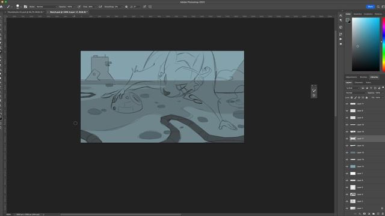This screenshot has width=385, height=216.
Task: Filter layers by smart objects icon
Action: click(379, 88)
